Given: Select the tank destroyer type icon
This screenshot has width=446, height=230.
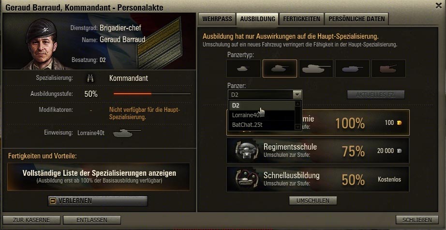Looking at the screenshot, I should [352, 69].
